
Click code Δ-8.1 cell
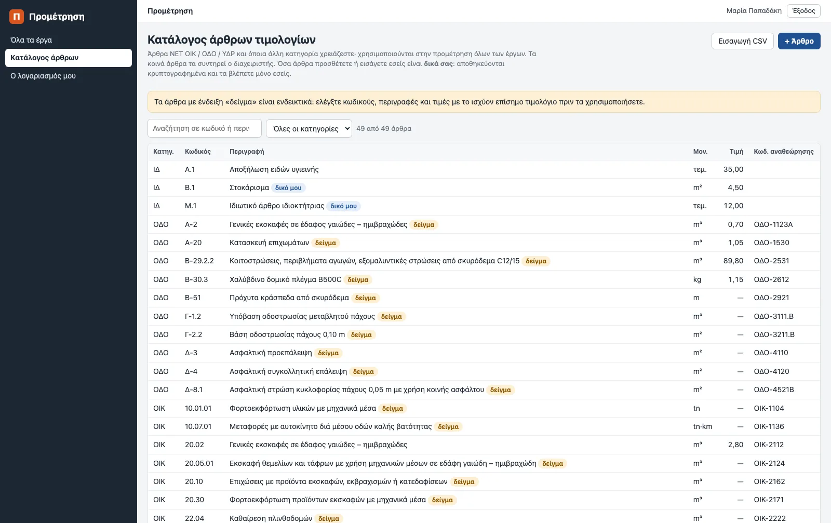point(194,390)
